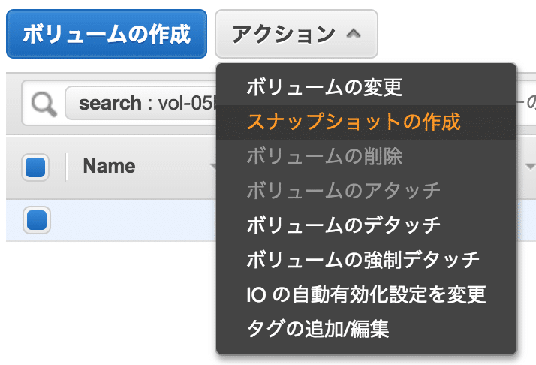Click the sort arrow beside Name column
Viewport: 536px width, 365px height.
213,167
